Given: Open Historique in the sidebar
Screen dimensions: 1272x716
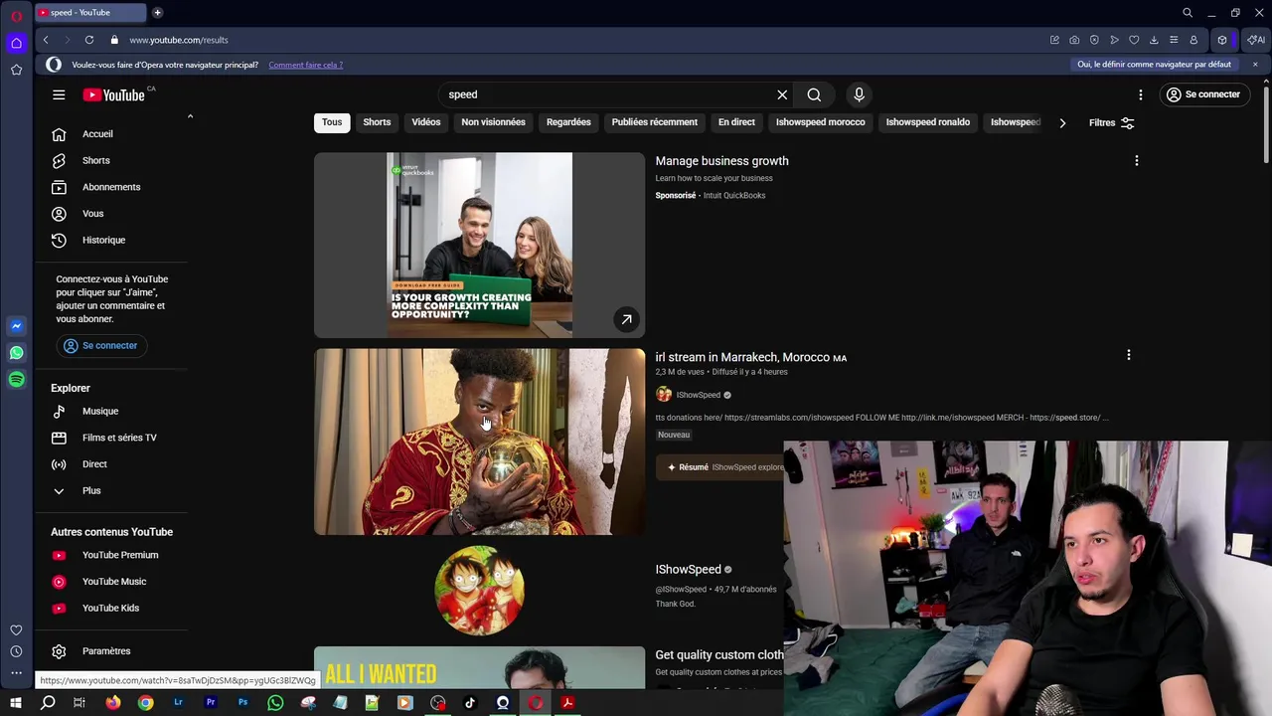Looking at the screenshot, I should [103, 240].
